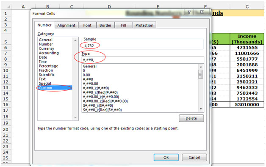Select the Fraction category

(x=46, y=70)
